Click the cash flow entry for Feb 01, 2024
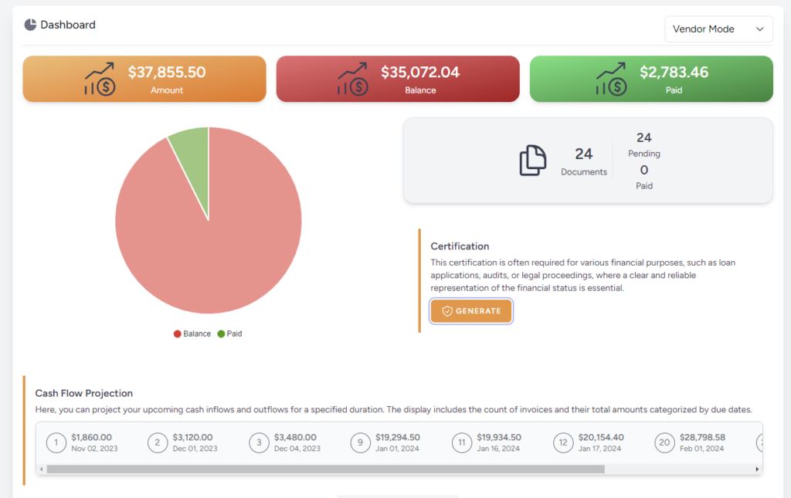Image resolution: width=791 pixels, height=498 pixels. point(698,442)
